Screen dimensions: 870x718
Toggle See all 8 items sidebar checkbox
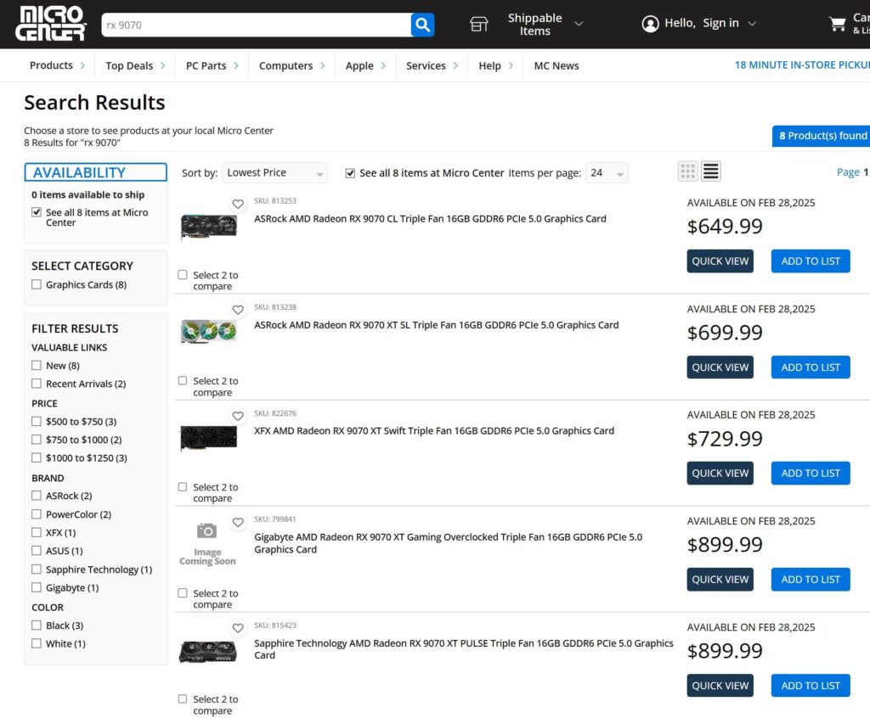click(x=37, y=212)
